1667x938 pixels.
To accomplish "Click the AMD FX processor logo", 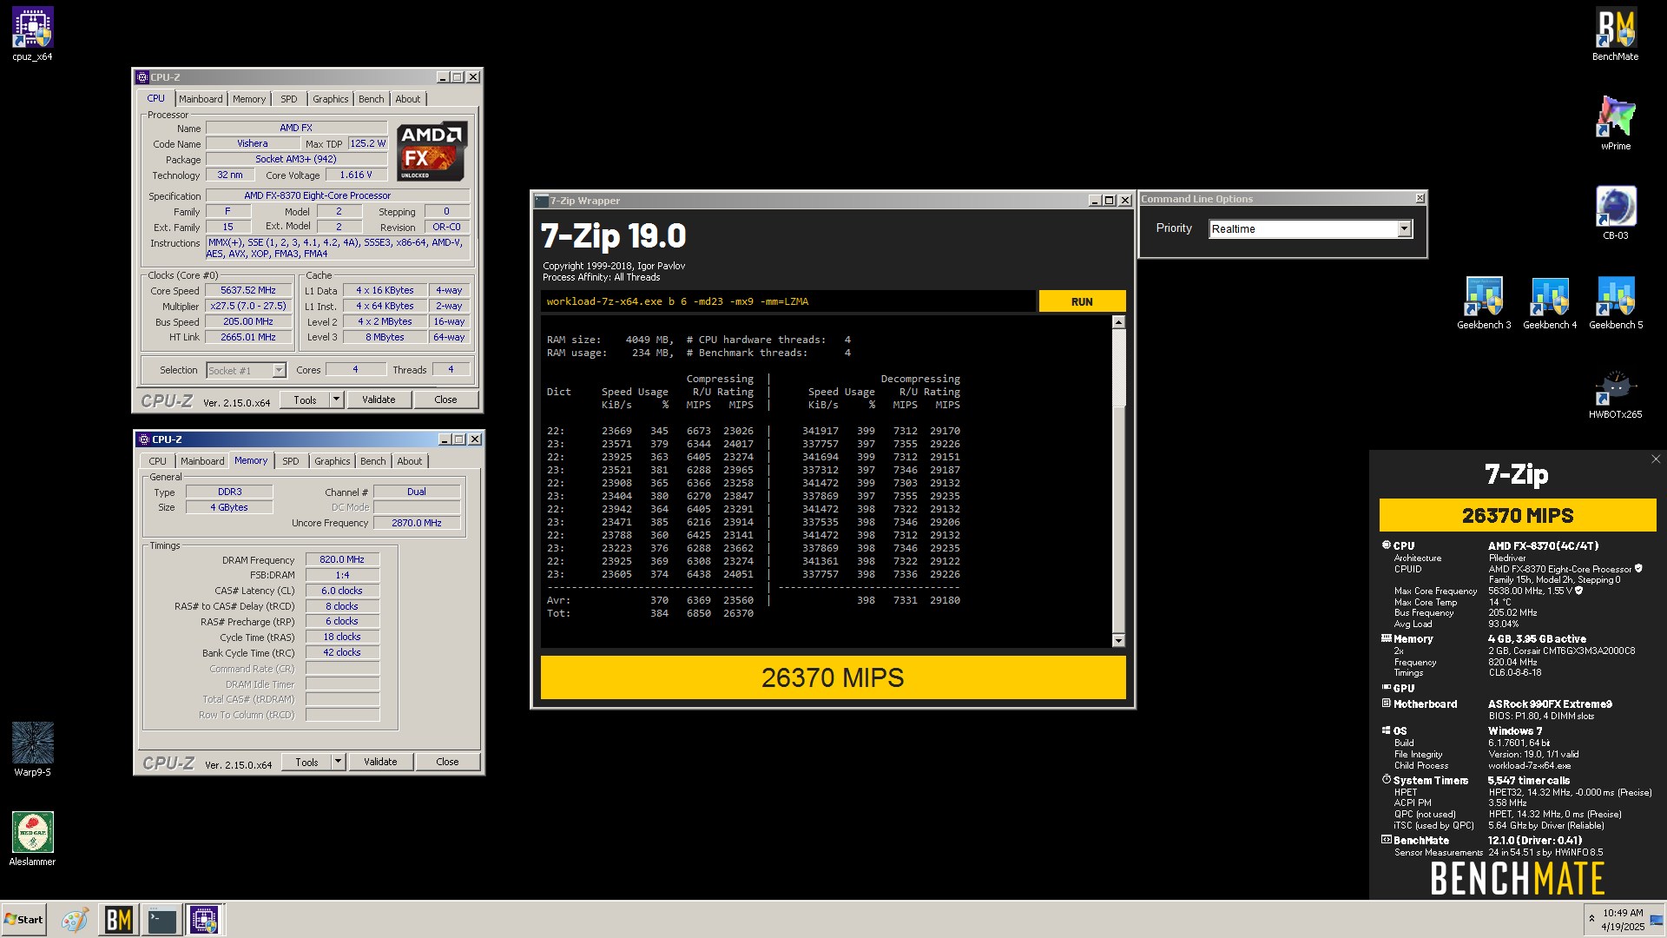I will [432, 151].
